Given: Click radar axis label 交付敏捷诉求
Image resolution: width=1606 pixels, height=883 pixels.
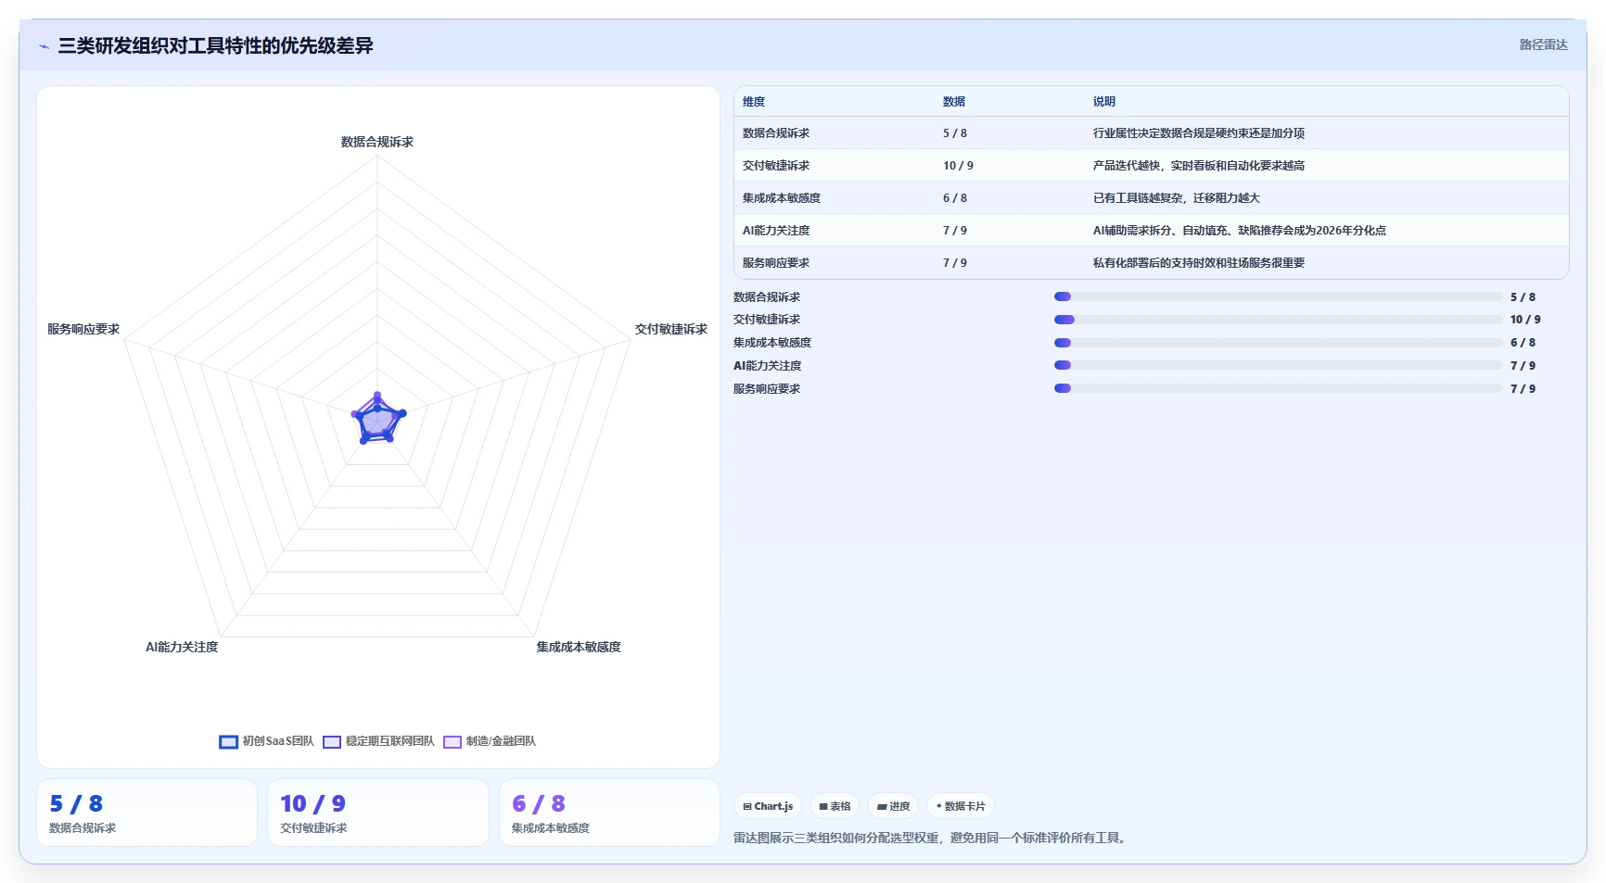Looking at the screenshot, I should click(670, 329).
